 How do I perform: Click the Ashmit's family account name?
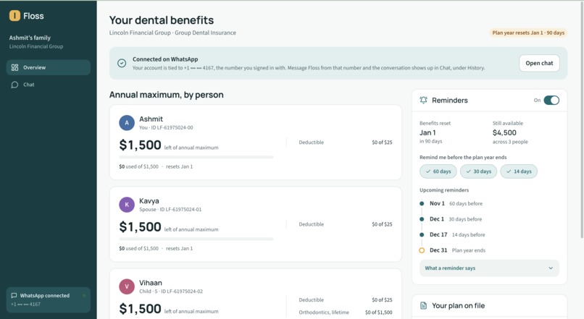30,38
